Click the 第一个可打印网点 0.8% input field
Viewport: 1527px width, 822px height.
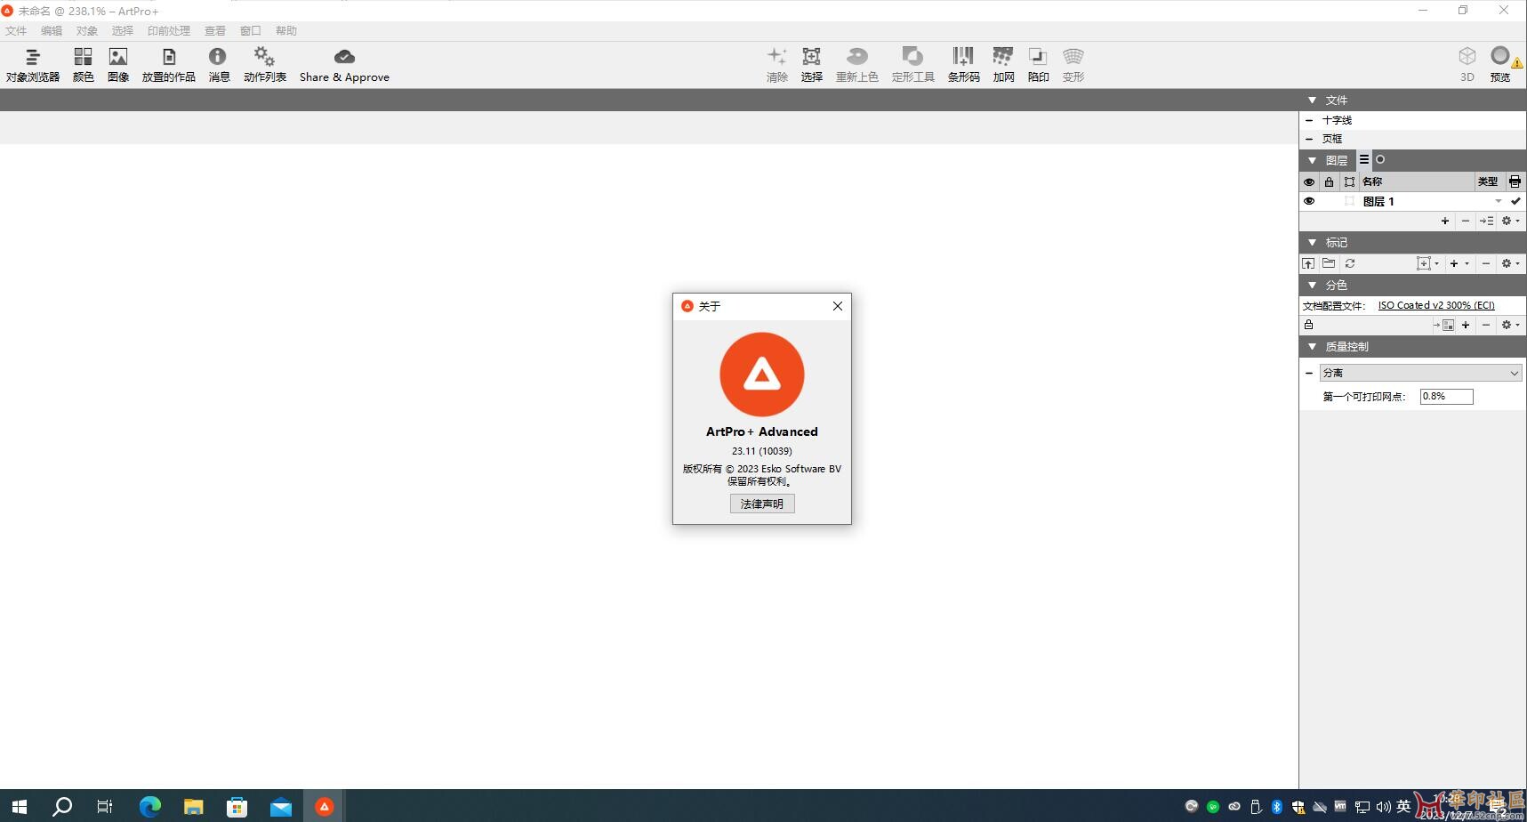pos(1446,397)
